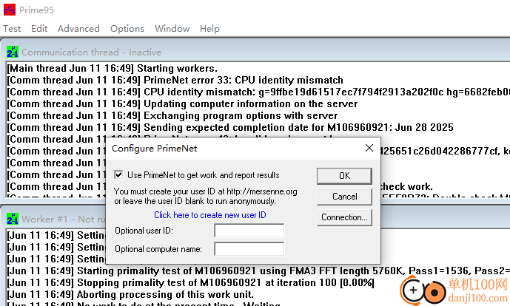This screenshot has height=306, width=510.
Task: Click the 'Starting workers.' log line
Action: click(112, 68)
